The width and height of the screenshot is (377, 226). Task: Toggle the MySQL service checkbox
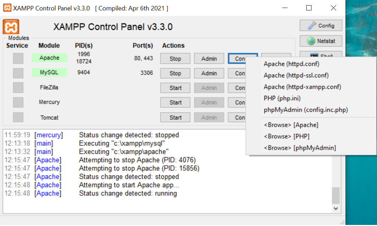(x=18, y=73)
